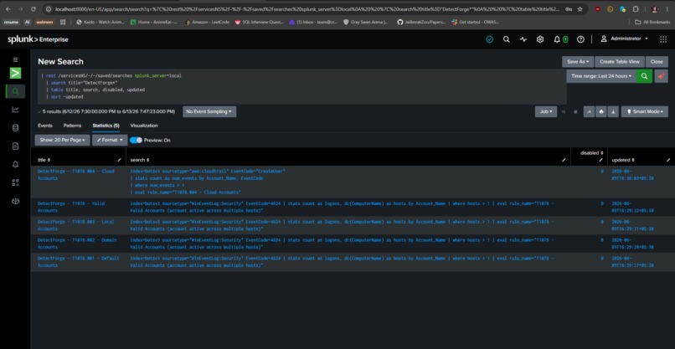The height and width of the screenshot is (349, 675).
Task: Open the Administrator user menu
Action: [x=625, y=38]
